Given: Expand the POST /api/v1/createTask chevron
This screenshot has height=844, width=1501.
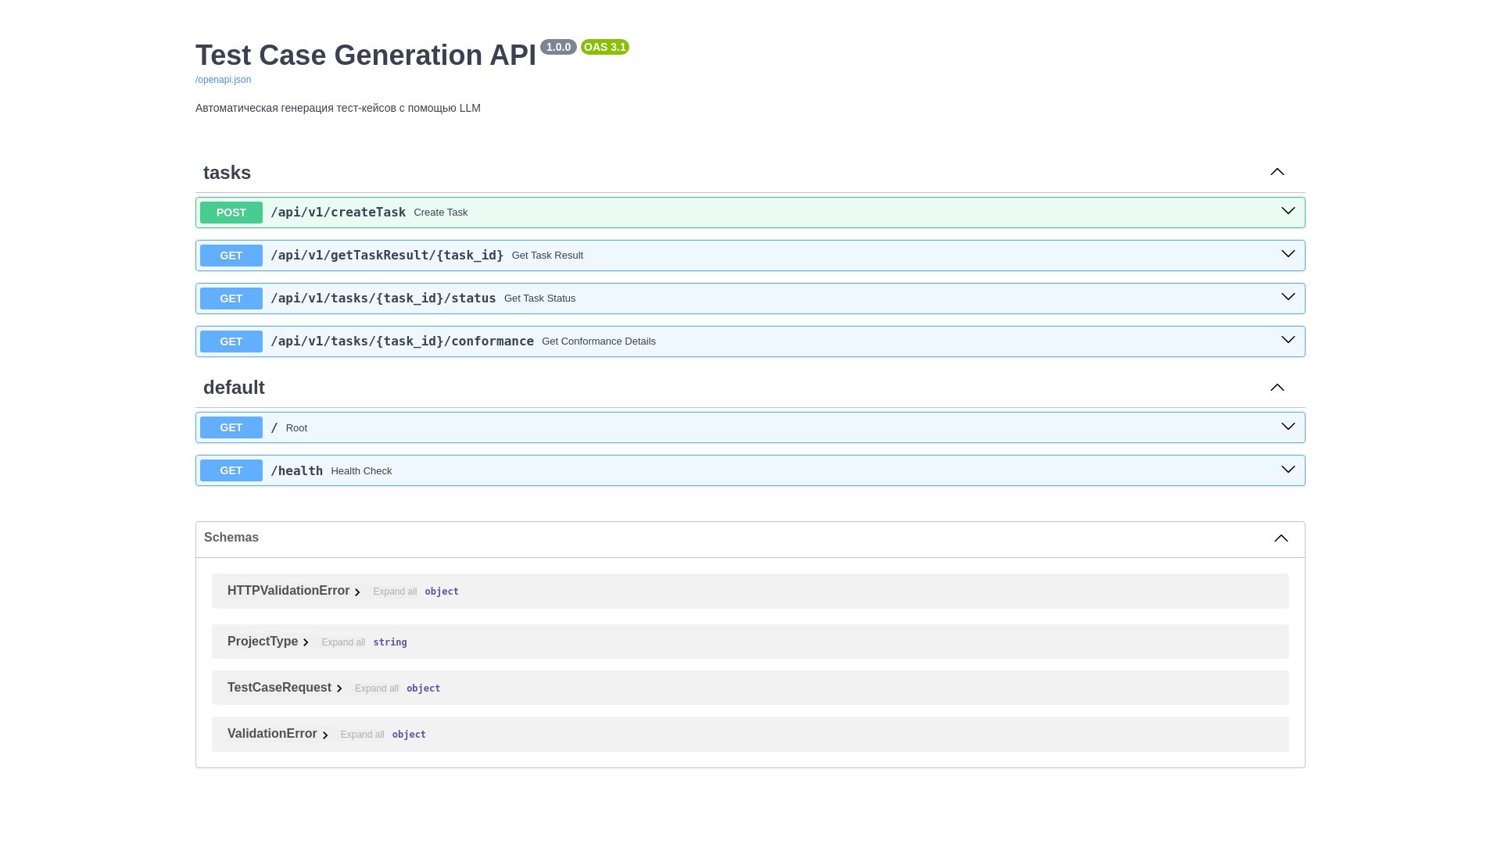Looking at the screenshot, I should point(1288,211).
